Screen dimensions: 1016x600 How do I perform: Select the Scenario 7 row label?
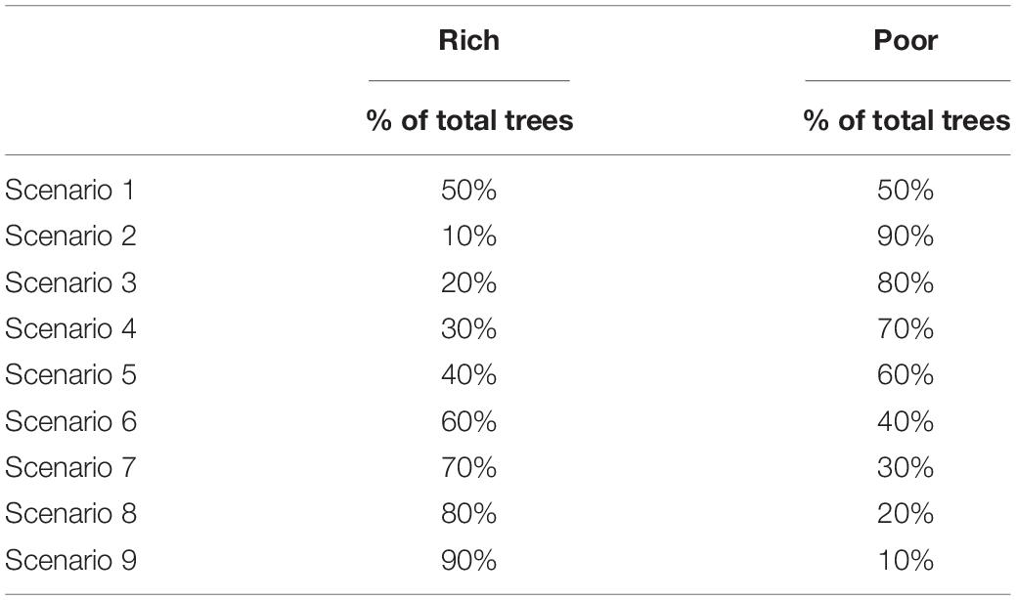tap(70, 467)
